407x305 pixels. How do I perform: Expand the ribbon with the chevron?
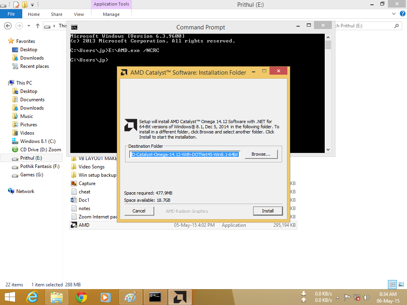tap(394, 14)
